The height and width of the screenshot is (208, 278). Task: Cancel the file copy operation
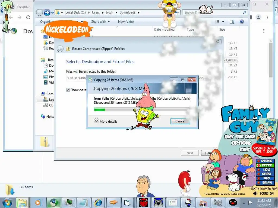180,121
